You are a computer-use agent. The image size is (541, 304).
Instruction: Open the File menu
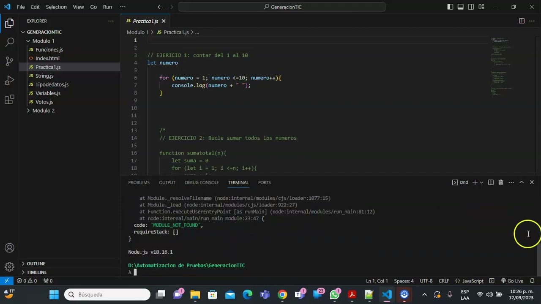coord(21,7)
